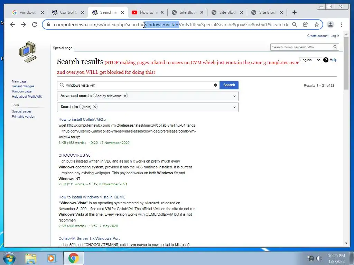The width and height of the screenshot is (354, 265).
Task: Open 'CollabVM Server 1.x/Windows Port' result
Action: [89, 238]
